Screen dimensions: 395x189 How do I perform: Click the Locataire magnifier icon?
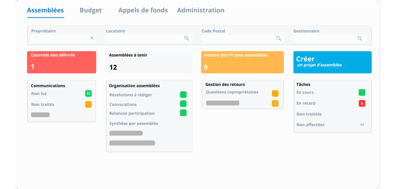pos(187,38)
